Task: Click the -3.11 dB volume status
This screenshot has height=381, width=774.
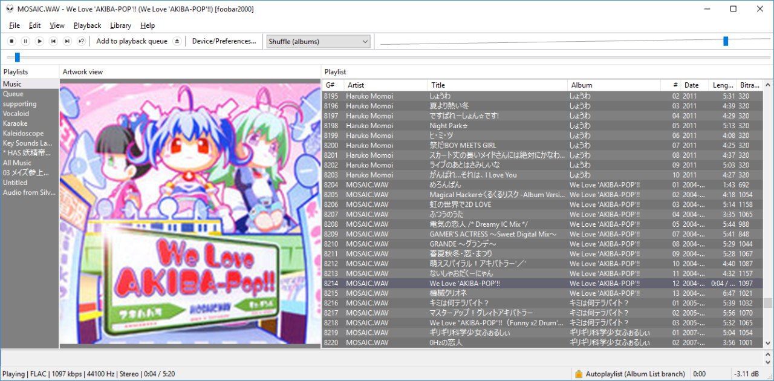Action: coord(747,374)
